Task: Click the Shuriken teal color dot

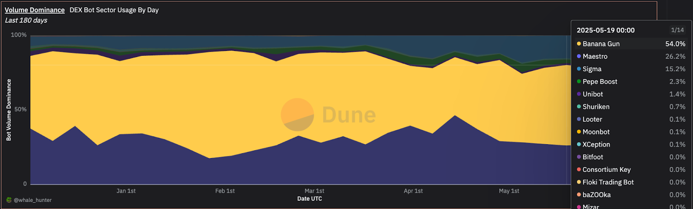Action: (x=579, y=106)
